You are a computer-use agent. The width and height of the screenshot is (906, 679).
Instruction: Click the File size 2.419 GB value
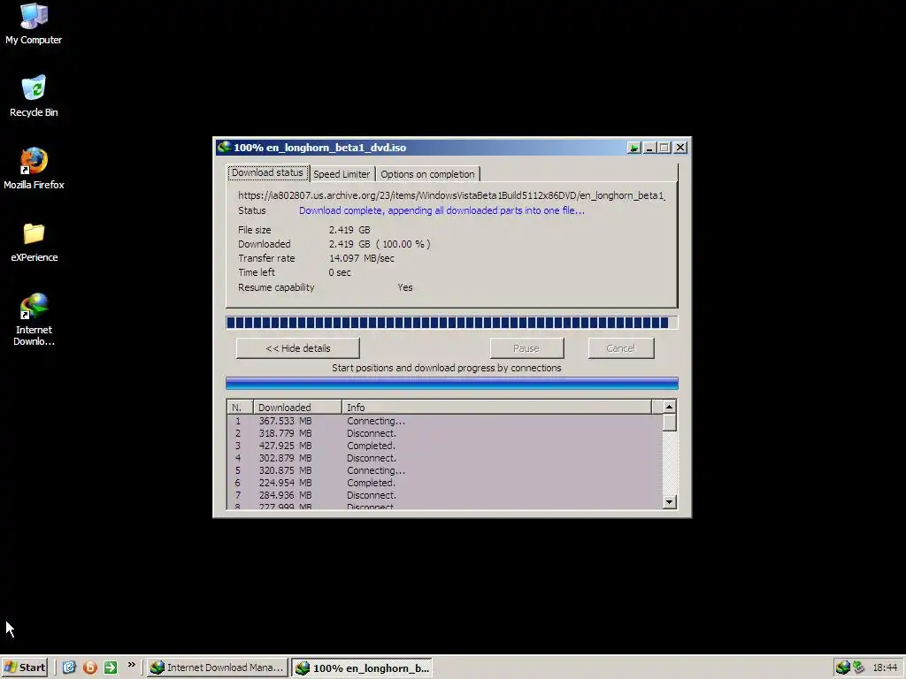[349, 230]
